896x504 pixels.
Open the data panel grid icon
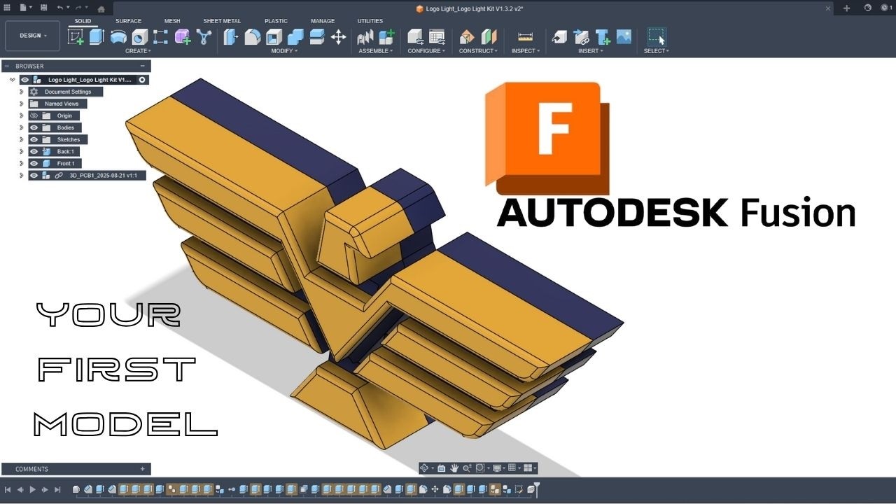[x=7, y=8]
